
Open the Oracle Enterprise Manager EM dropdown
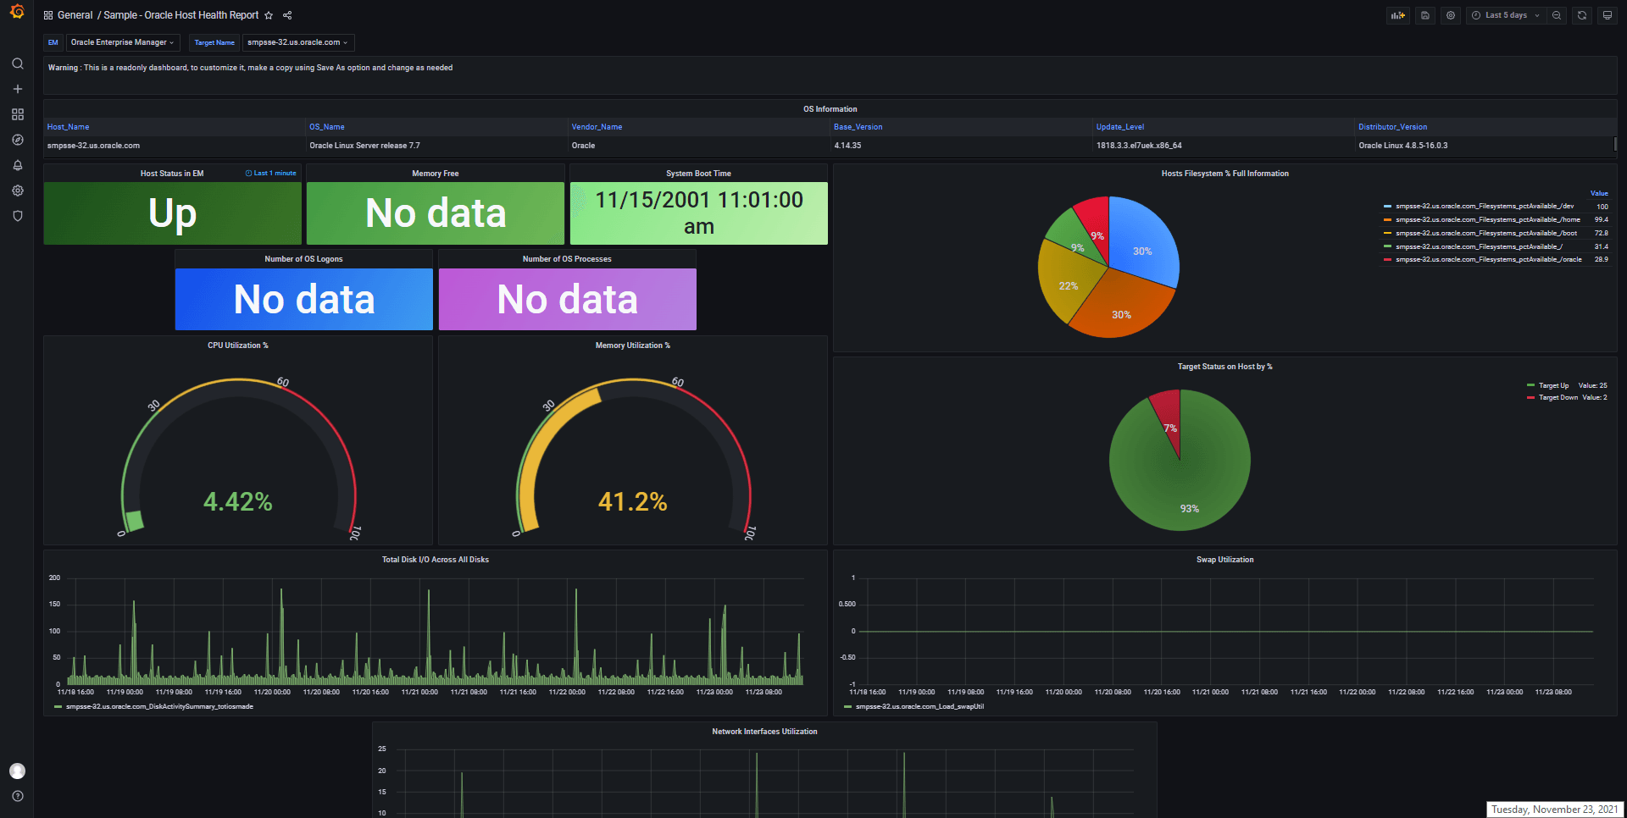123,42
